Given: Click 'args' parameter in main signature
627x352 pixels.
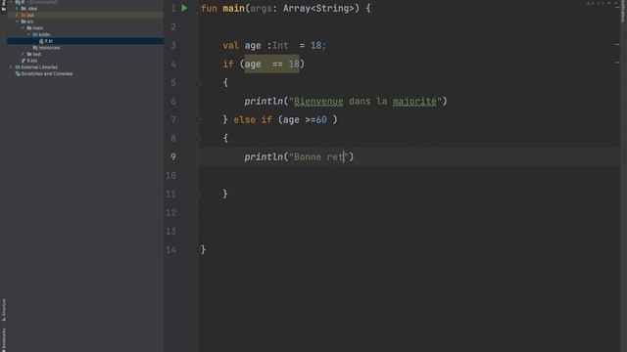Looking at the screenshot, I should pos(261,9).
